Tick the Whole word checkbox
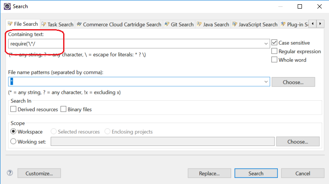Image resolution: width=329 pixels, height=184 pixels. click(x=274, y=60)
